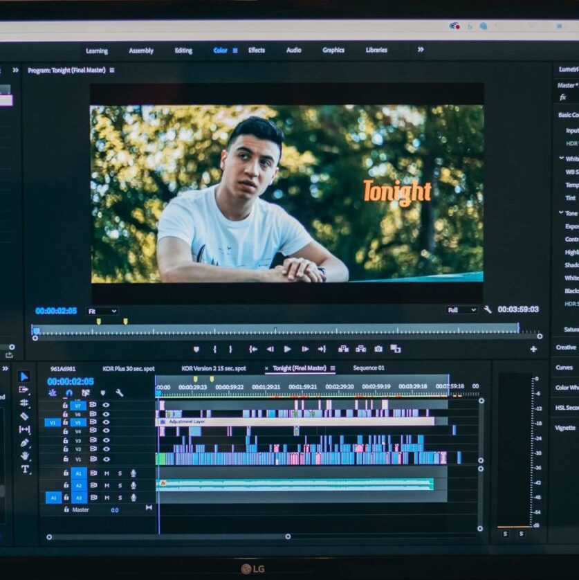The height and width of the screenshot is (580, 579).
Task: Mark In point in Program monitor
Action: [x=215, y=350]
